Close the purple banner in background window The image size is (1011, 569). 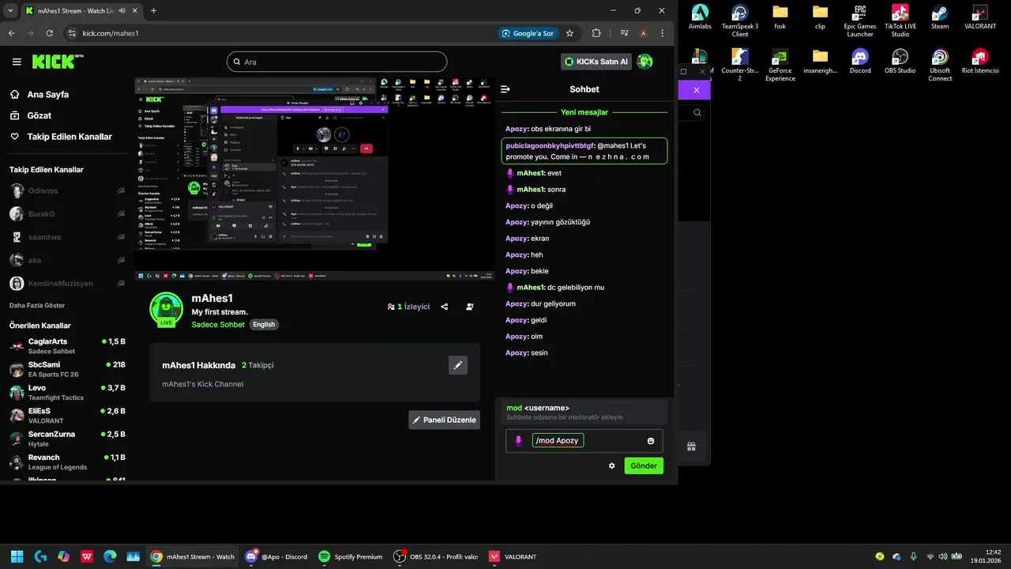point(697,90)
